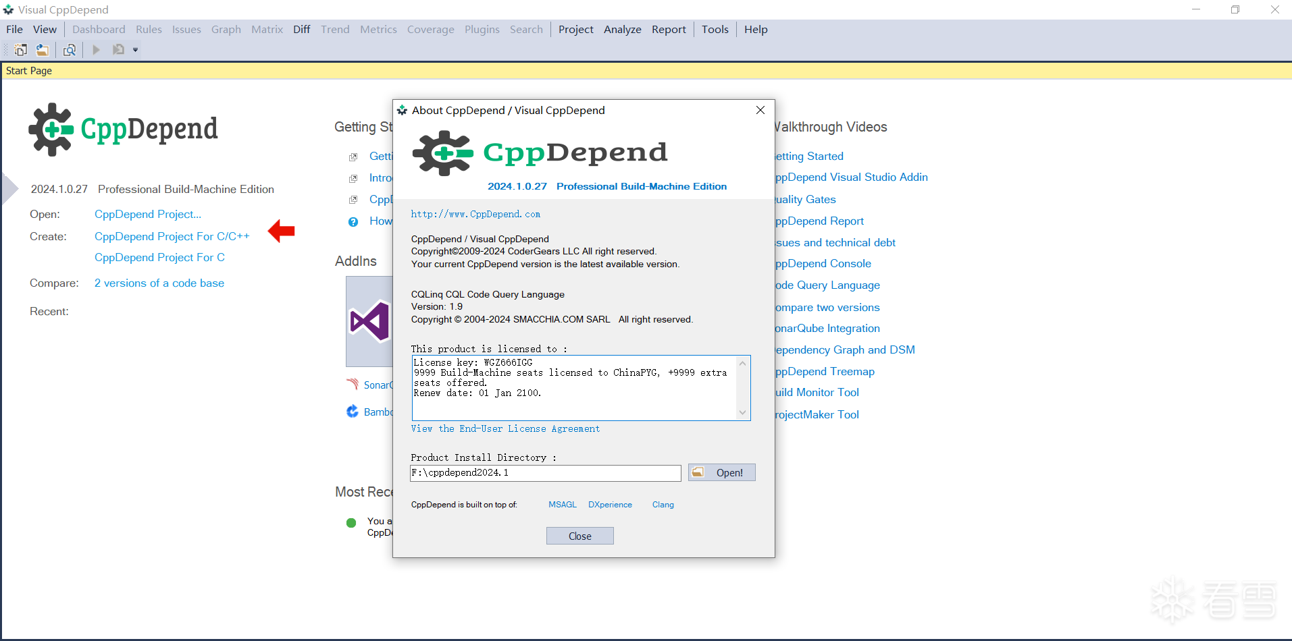1292x641 pixels.
Task: Click the Visual Studio addin thumbnail
Action: 369,321
